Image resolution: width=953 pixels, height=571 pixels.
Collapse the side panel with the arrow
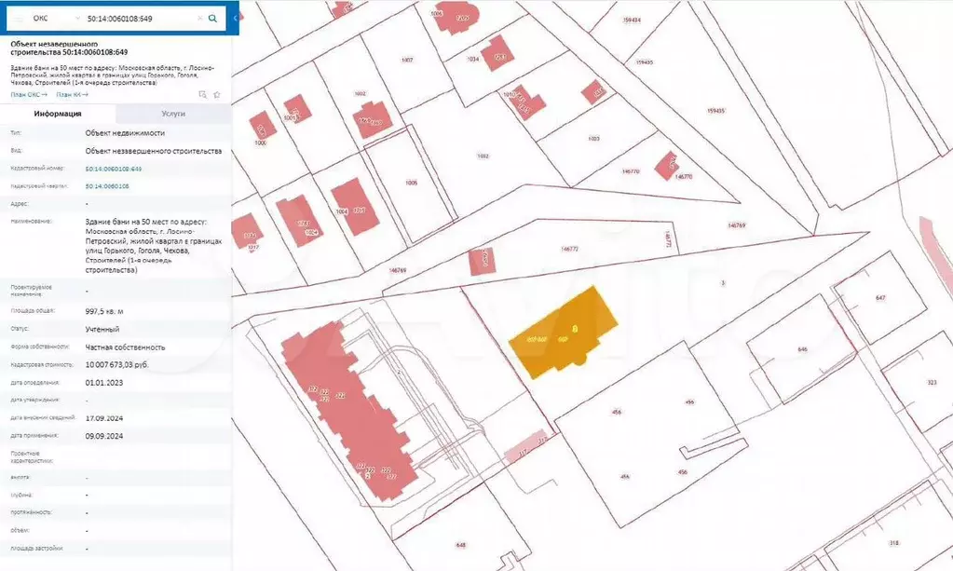pyautogui.click(x=235, y=19)
